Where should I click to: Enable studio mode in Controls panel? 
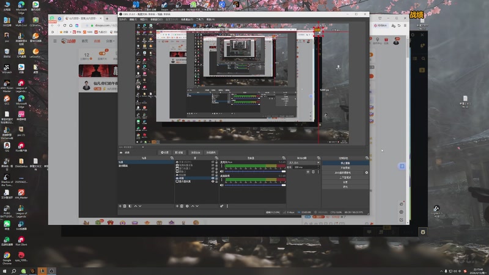(345, 178)
